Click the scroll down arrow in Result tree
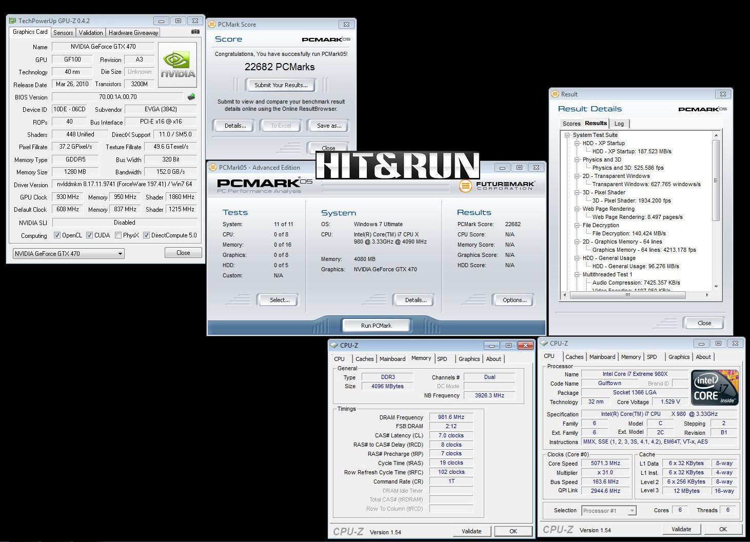This screenshot has height=542, width=750. (x=716, y=287)
